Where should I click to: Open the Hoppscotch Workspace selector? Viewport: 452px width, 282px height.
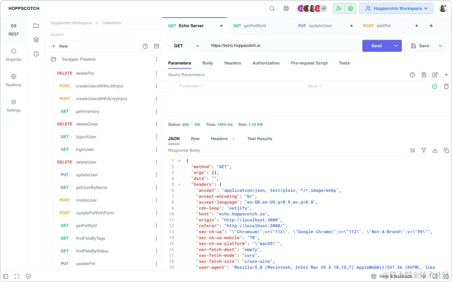(396, 8)
